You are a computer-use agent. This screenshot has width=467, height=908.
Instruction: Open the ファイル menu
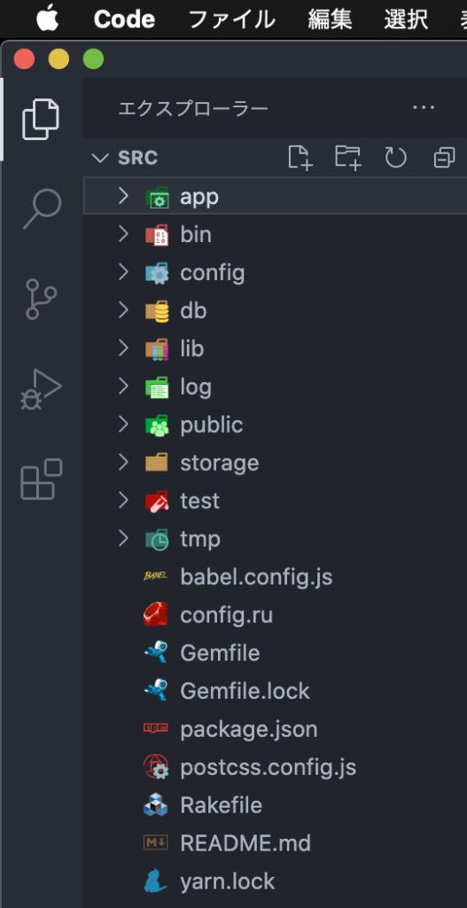point(231,20)
